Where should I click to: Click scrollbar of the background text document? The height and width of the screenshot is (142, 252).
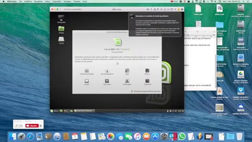[216, 71]
